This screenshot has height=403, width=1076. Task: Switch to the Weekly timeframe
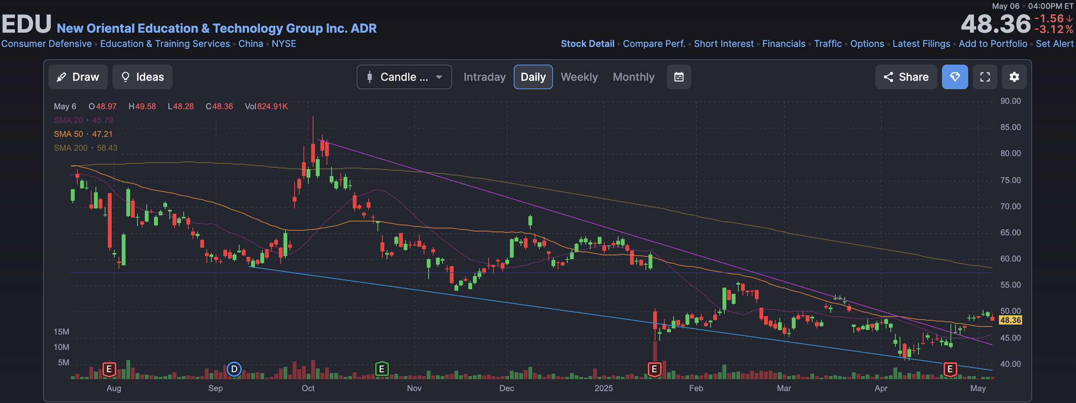point(579,77)
